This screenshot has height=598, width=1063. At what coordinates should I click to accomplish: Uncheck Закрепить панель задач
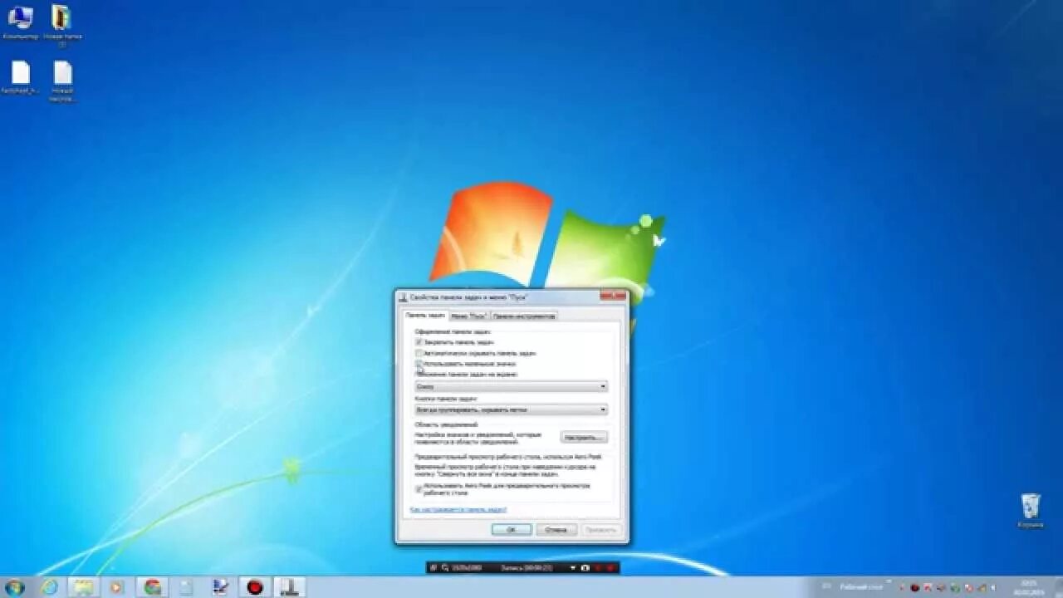[x=419, y=341]
